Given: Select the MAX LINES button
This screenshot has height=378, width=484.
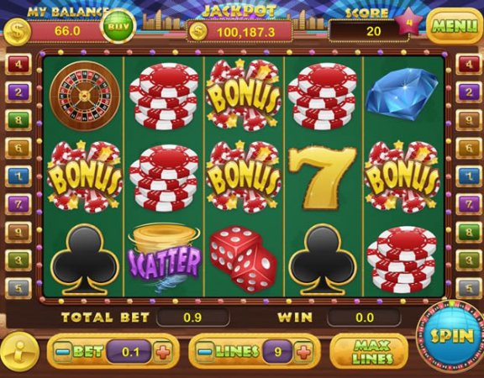Looking at the screenshot, I should (x=373, y=352).
